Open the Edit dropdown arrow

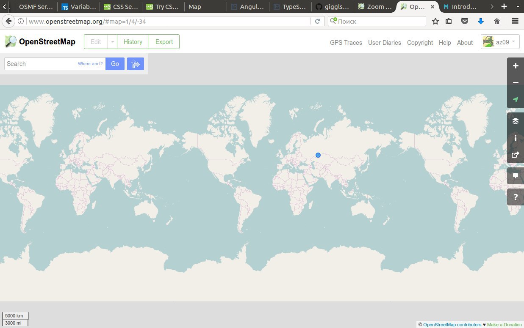pyautogui.click(x=113, y=42)
